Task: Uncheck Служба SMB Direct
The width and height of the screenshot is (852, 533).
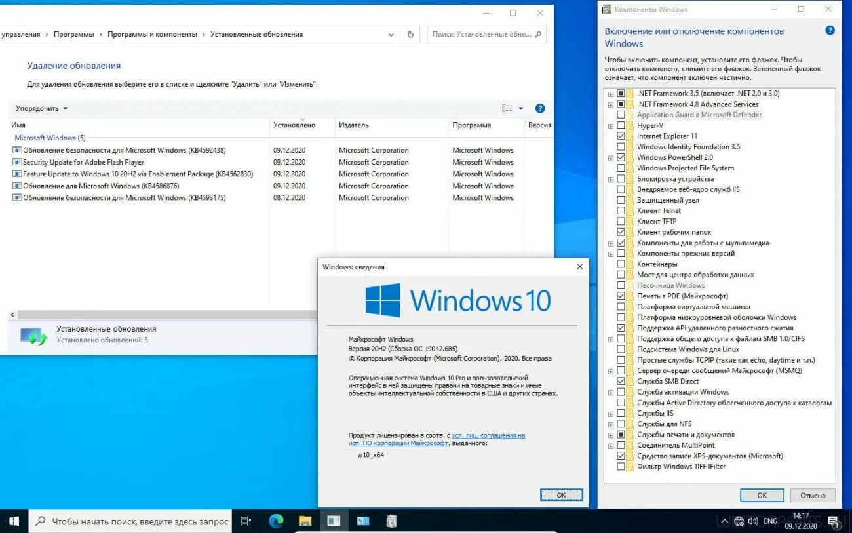Action: (x=621, y=381)
